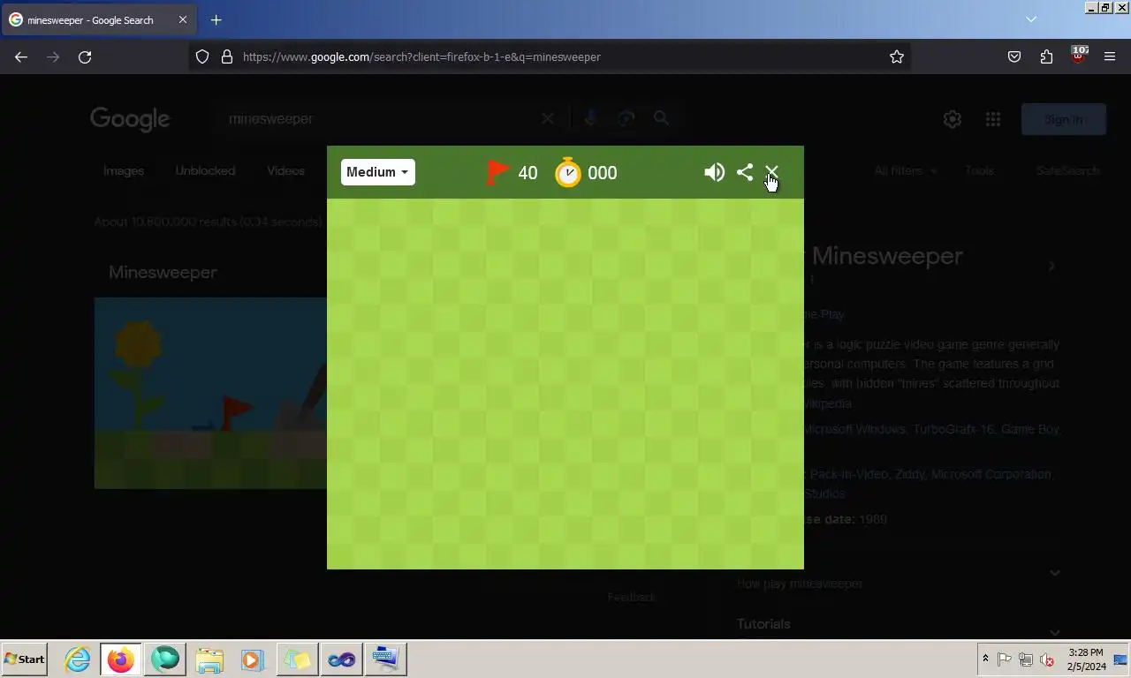Screen dimensions: 1131x678
Task: Click the magnifier search submit icon
Action: click(x=661, y=118)
